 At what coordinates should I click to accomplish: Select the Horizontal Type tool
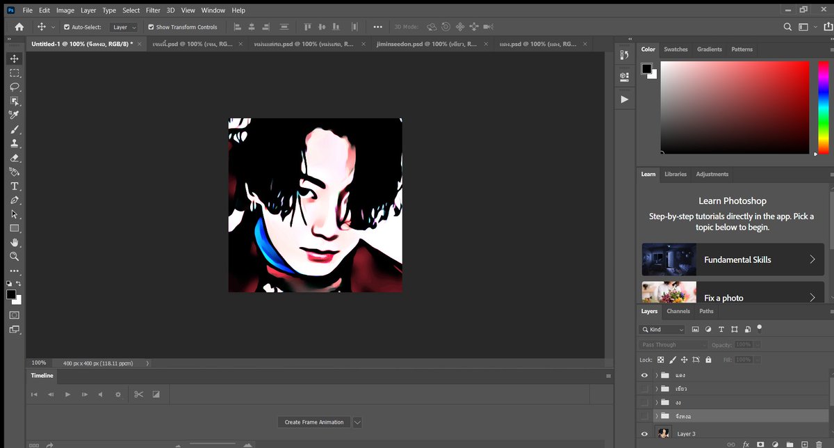tap(14, 186)
